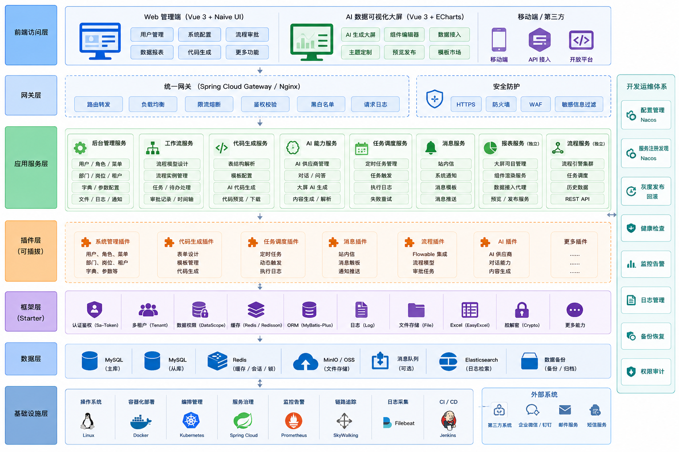Select the 组件编辑器 box

(404, 34)
